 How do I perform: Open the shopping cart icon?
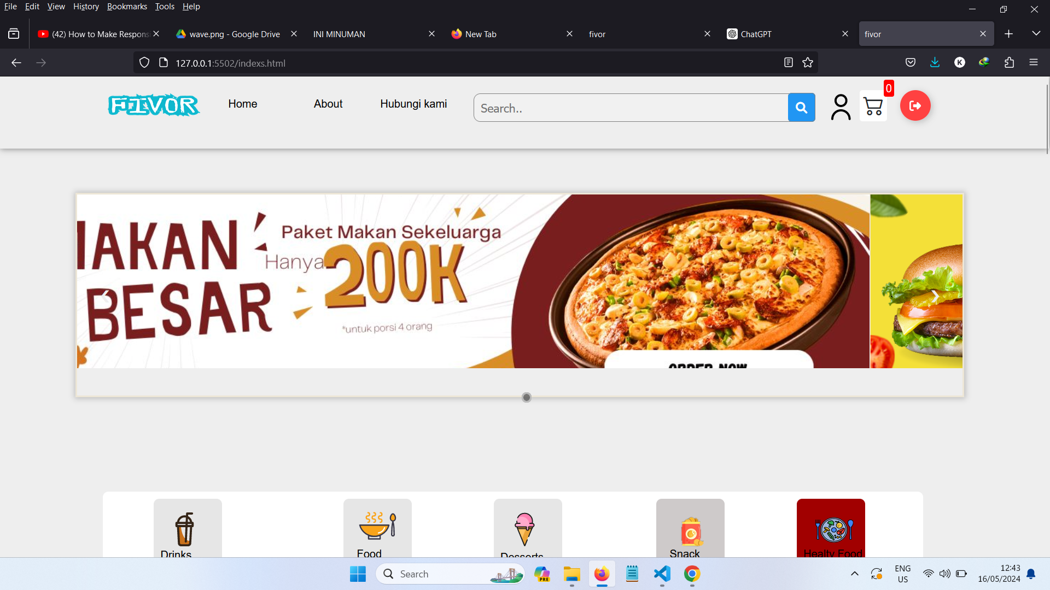click(x=873, y=106)
